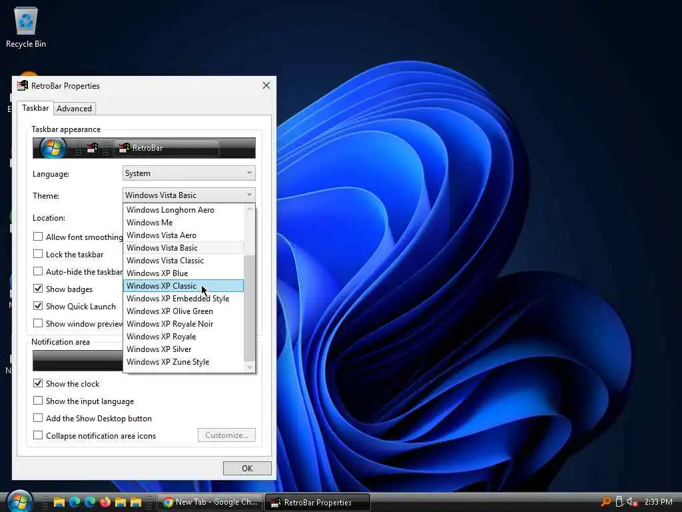Image resolution: width=682 pixels, height=512 pixels.
Task: Choose Windows Longhorn Aero theme
Action: (x=183, y=210)
